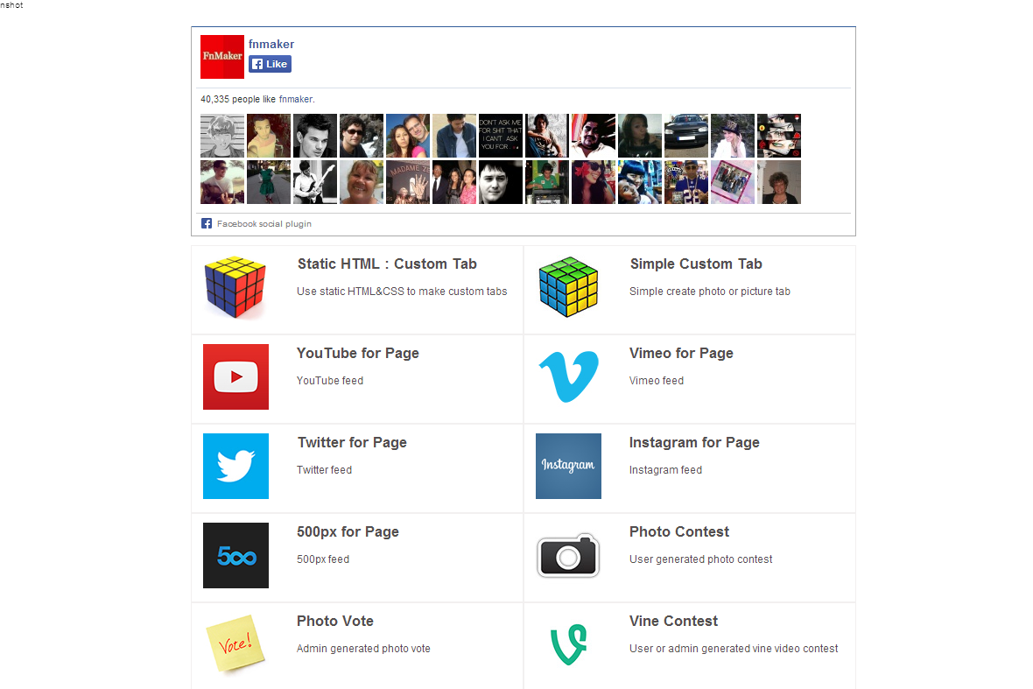Open Static HTML : Custom Tab heading
This screenshot has width=1033, height=689.
click(387, 264)
